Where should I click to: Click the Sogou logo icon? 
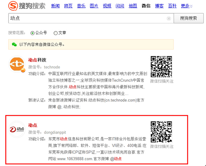(x=13, y=5)
